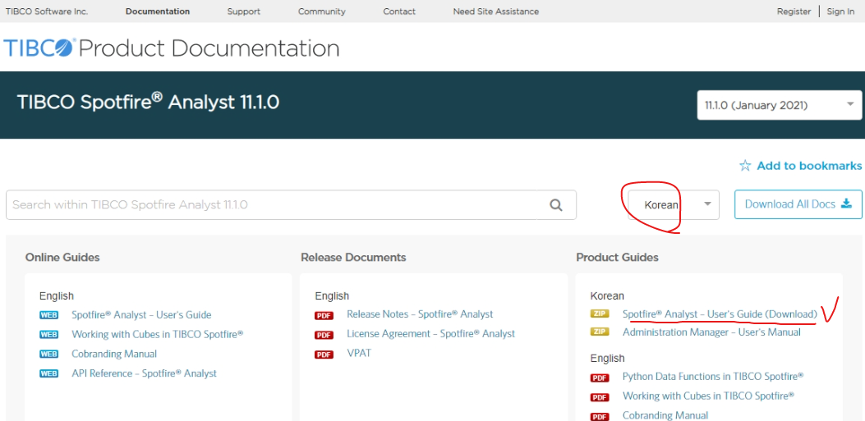Open Administration Manager – User's Manual
The width and height of the screenshot is (865, 421).
tap(711, 332)
